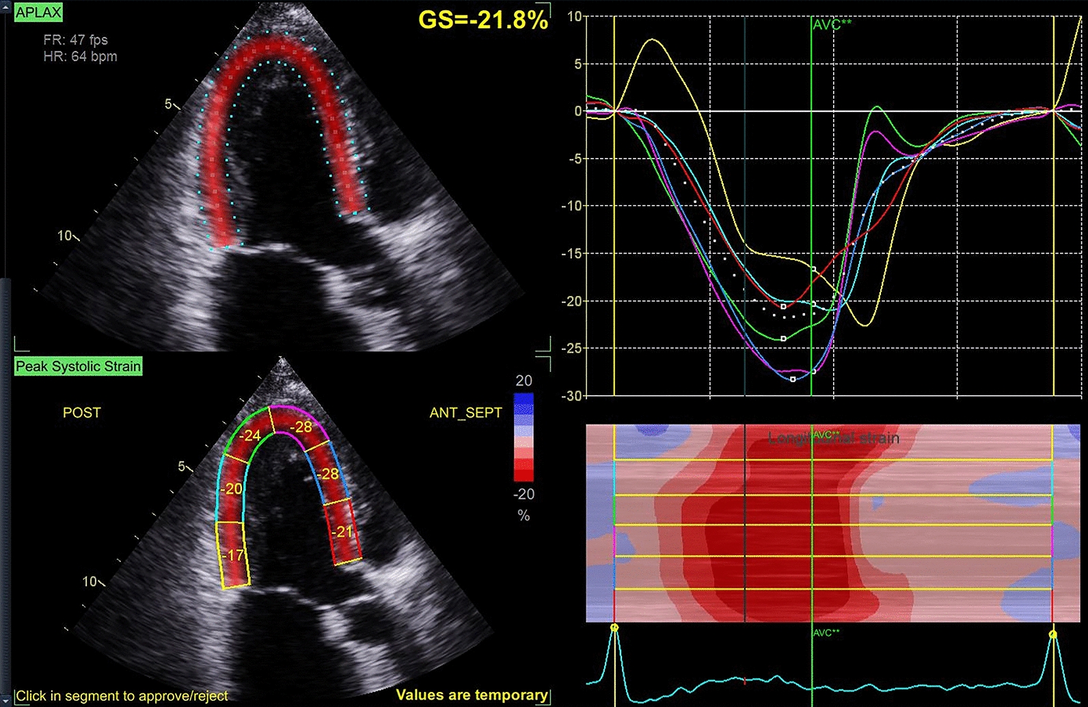This screenshot has width=1088, height=707.
Task: Click the red-blue strain color scale bar
Action: [x=523, y=437]
